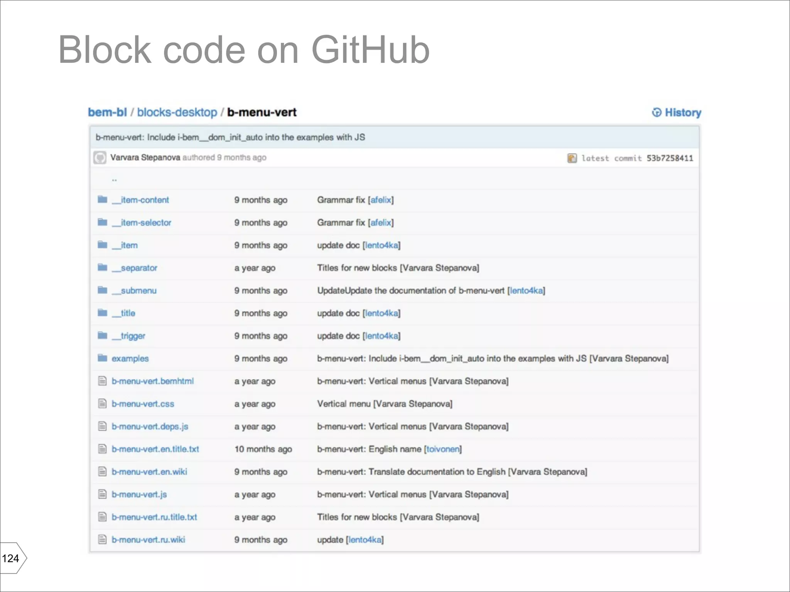Click file icon for b-menu-vert.deps.js
Image resolution: width=790 pixels, height=592 pixels.
click(x=102, y=426)
